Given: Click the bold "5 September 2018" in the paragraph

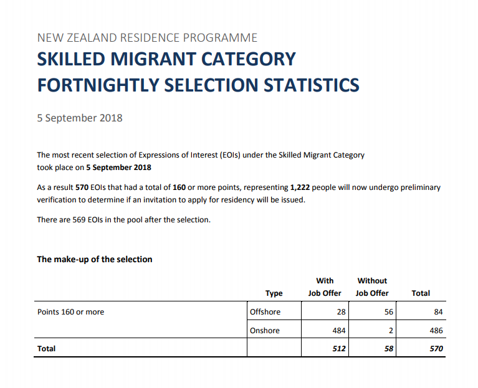Looking at the screenshot, I should [118, 168].
